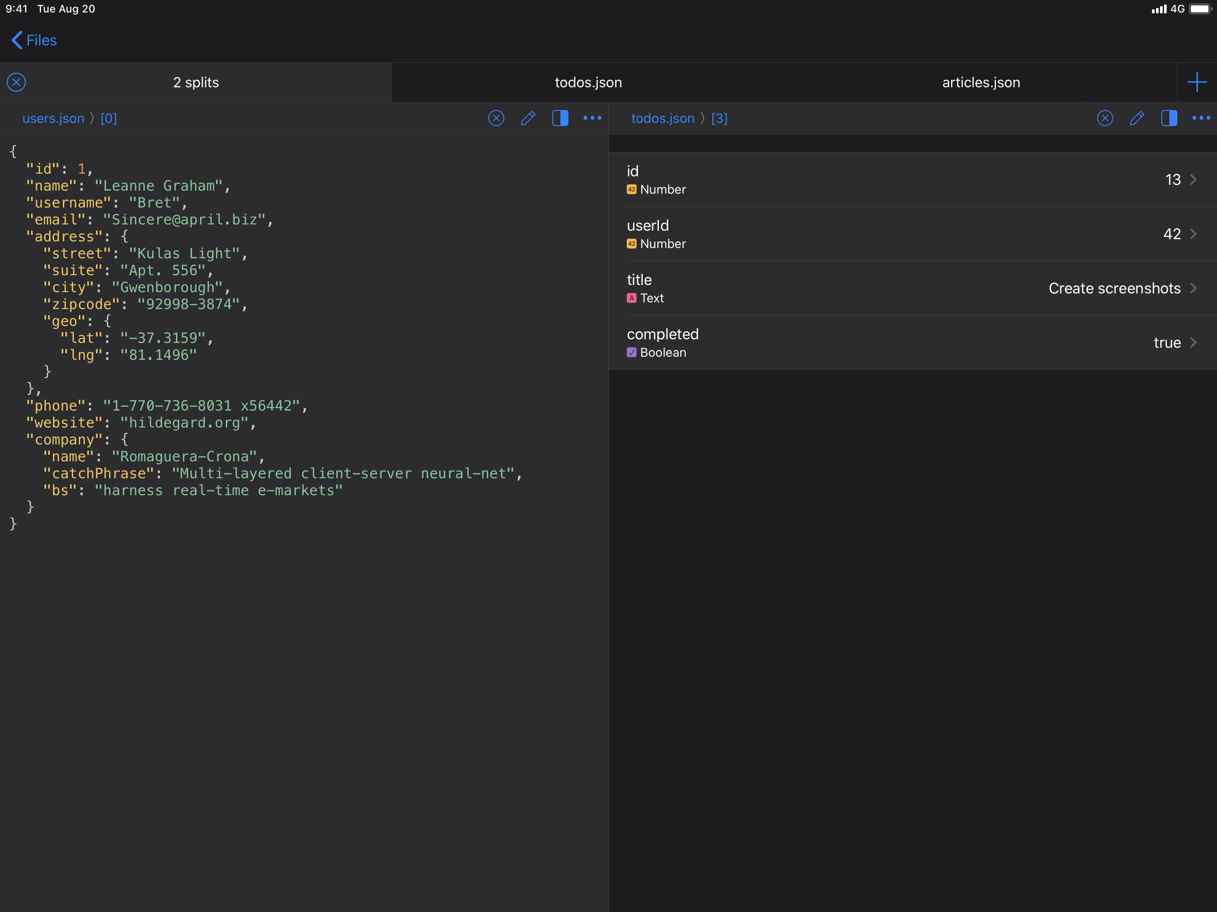Image resolution: width=1217 pixels, height=912 pixels.
Task: Switch to the todos.json tab
Action: (588, 82)
